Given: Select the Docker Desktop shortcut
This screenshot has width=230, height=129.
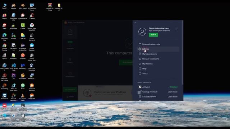Looking at the screenshot, I should coord(32,47).
